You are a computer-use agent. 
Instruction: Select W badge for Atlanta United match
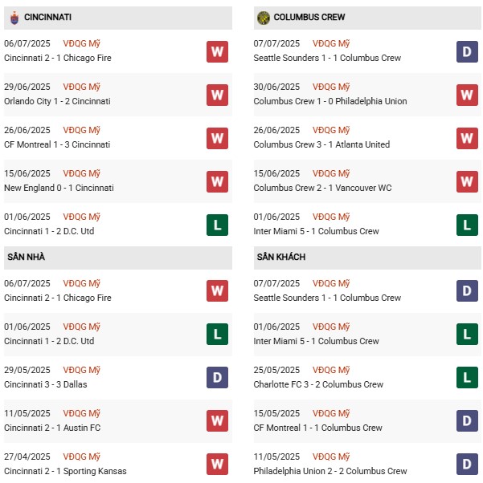tap(467, 138)
